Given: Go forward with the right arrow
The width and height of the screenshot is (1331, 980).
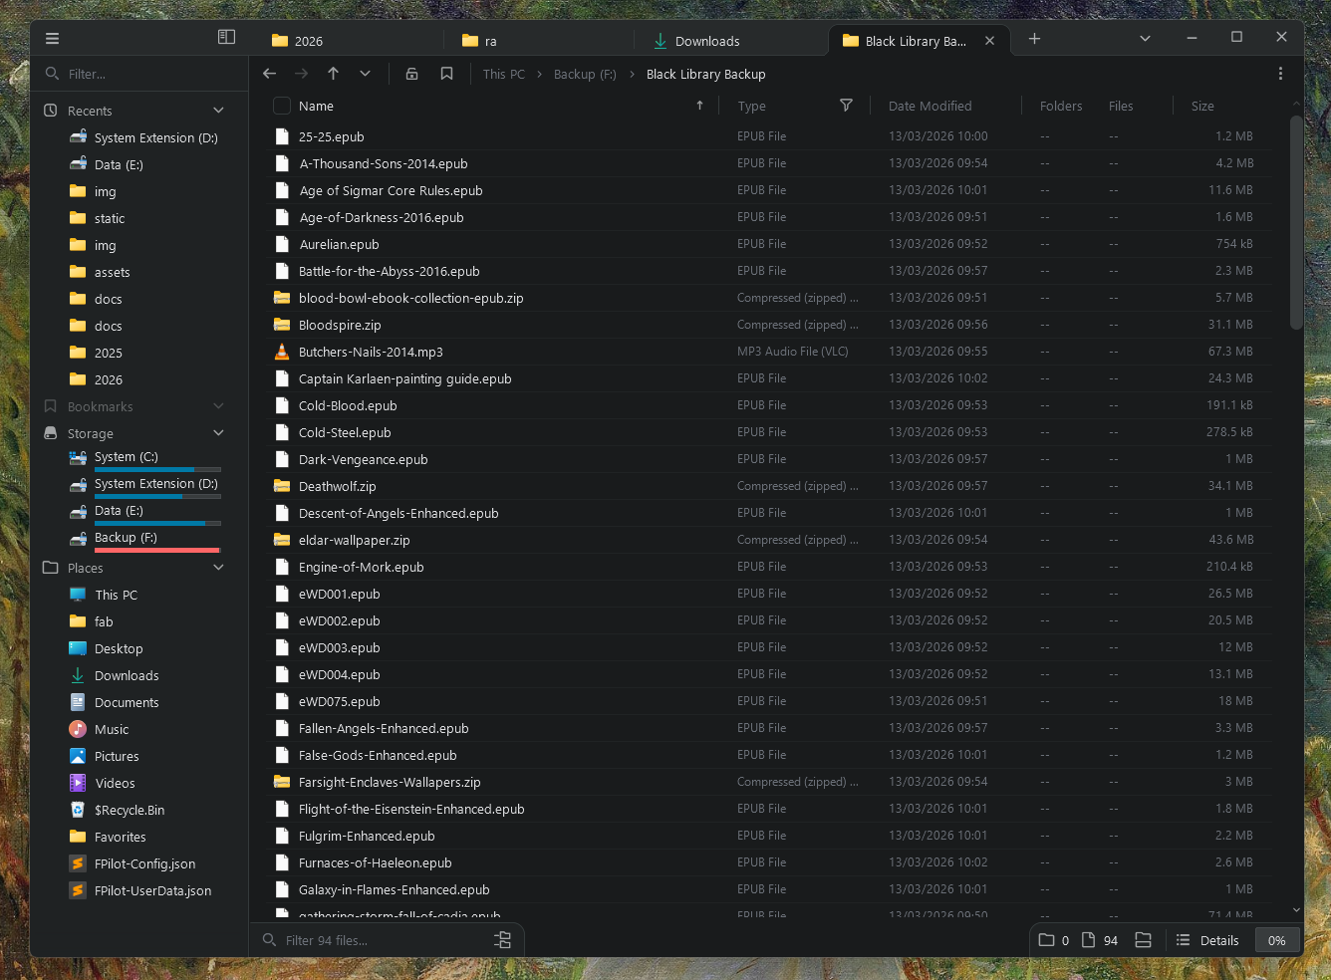Looking at the screenshot, I should (x=301, y=74).
